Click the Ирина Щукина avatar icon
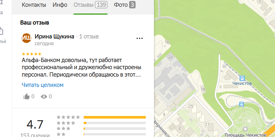275x137 pixels. tap(26, 38)
